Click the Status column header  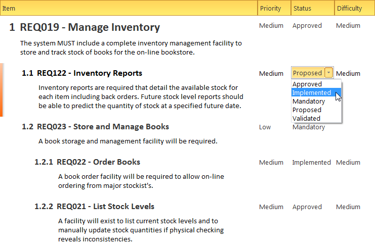click(x=302, y=9)
